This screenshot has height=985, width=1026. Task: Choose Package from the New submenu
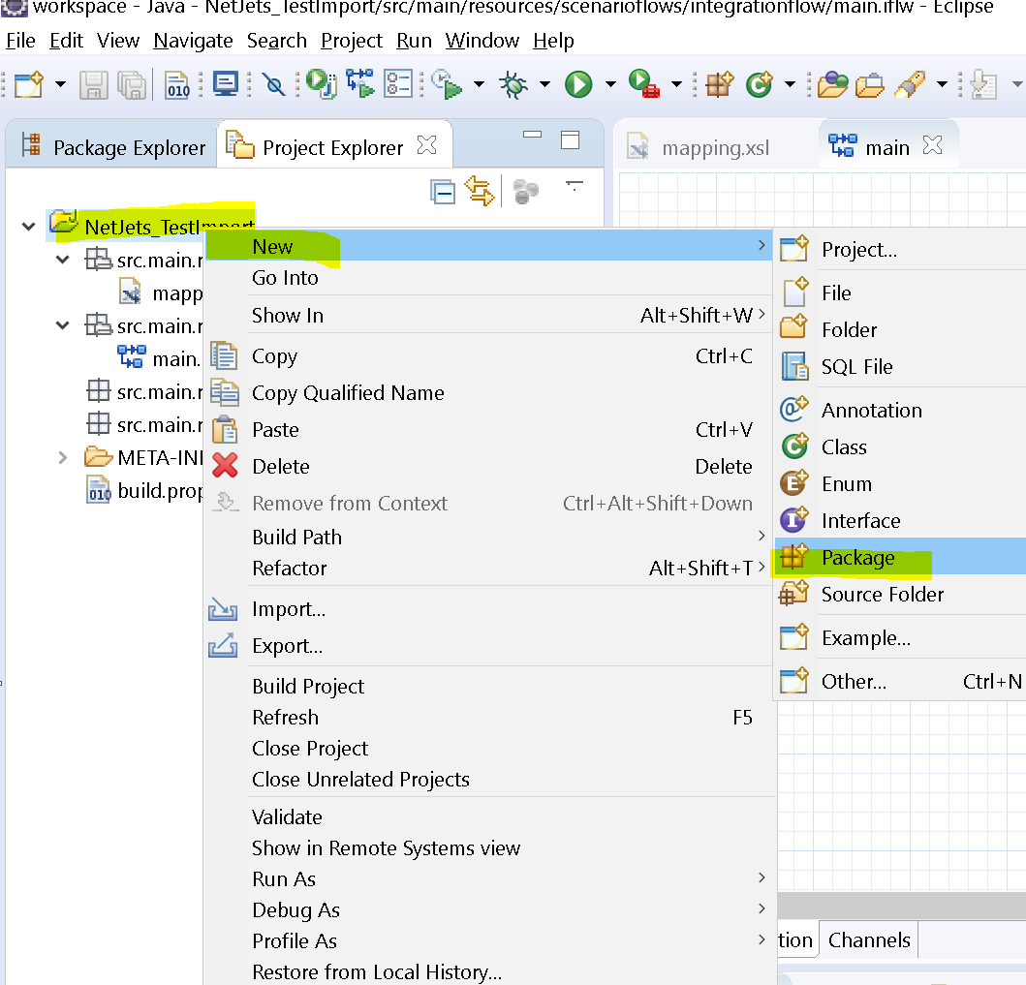[x=900, y=557]
